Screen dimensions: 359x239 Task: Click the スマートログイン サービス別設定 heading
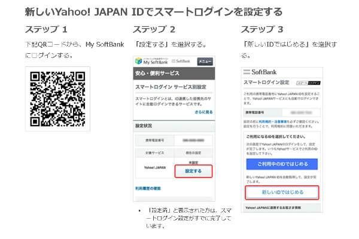(x=171, y=87)
